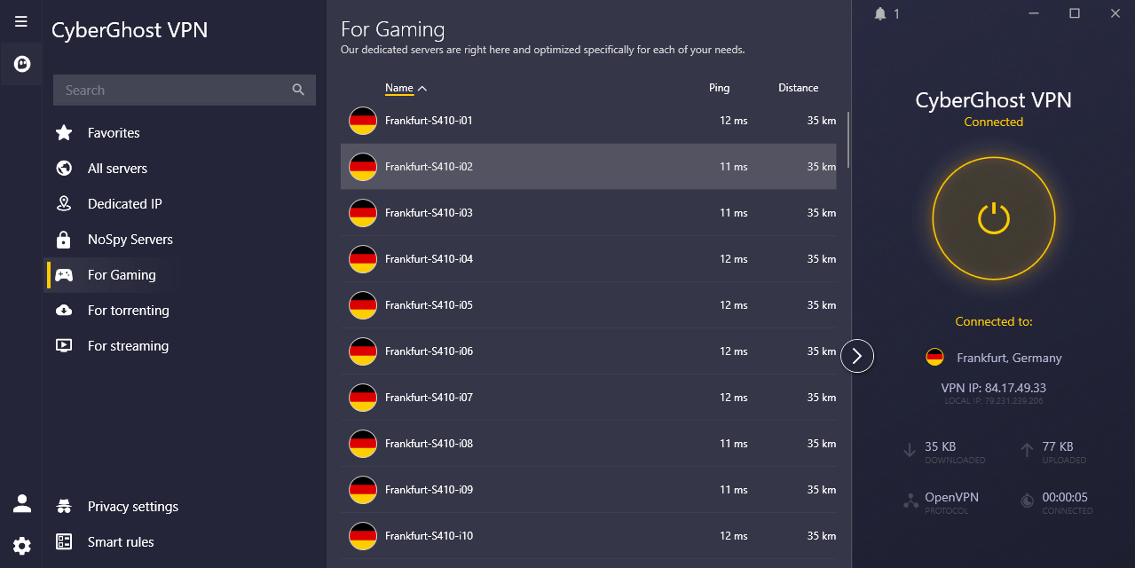Open All servers list

click(x=117, y=169)
